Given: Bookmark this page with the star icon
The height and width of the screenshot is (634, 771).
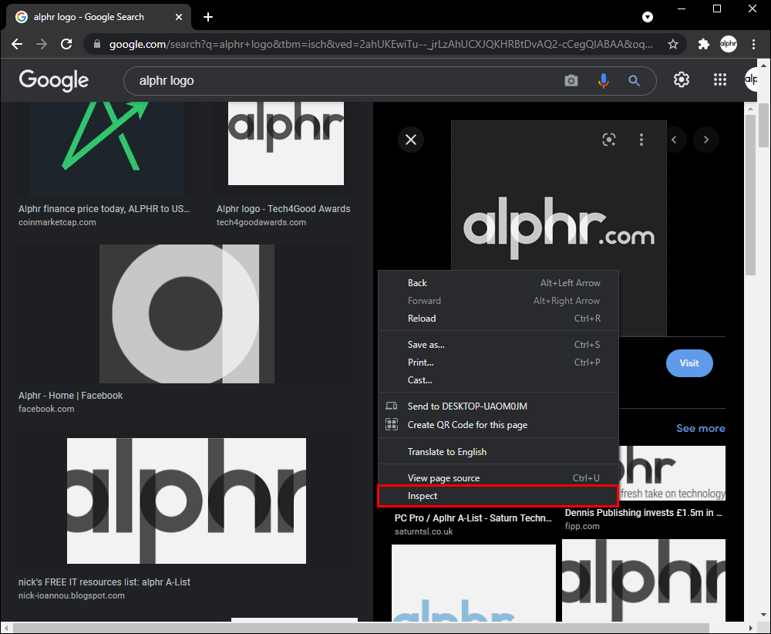Looking at the screenshot, I should (672, 44).
